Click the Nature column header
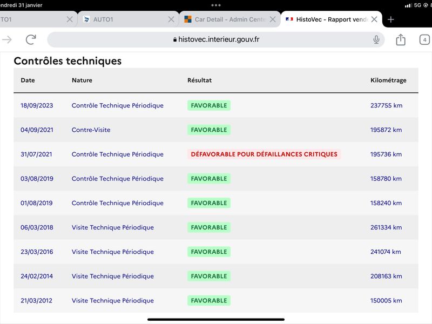This screenshot has width=432, height=324. [x=82, y=80]
